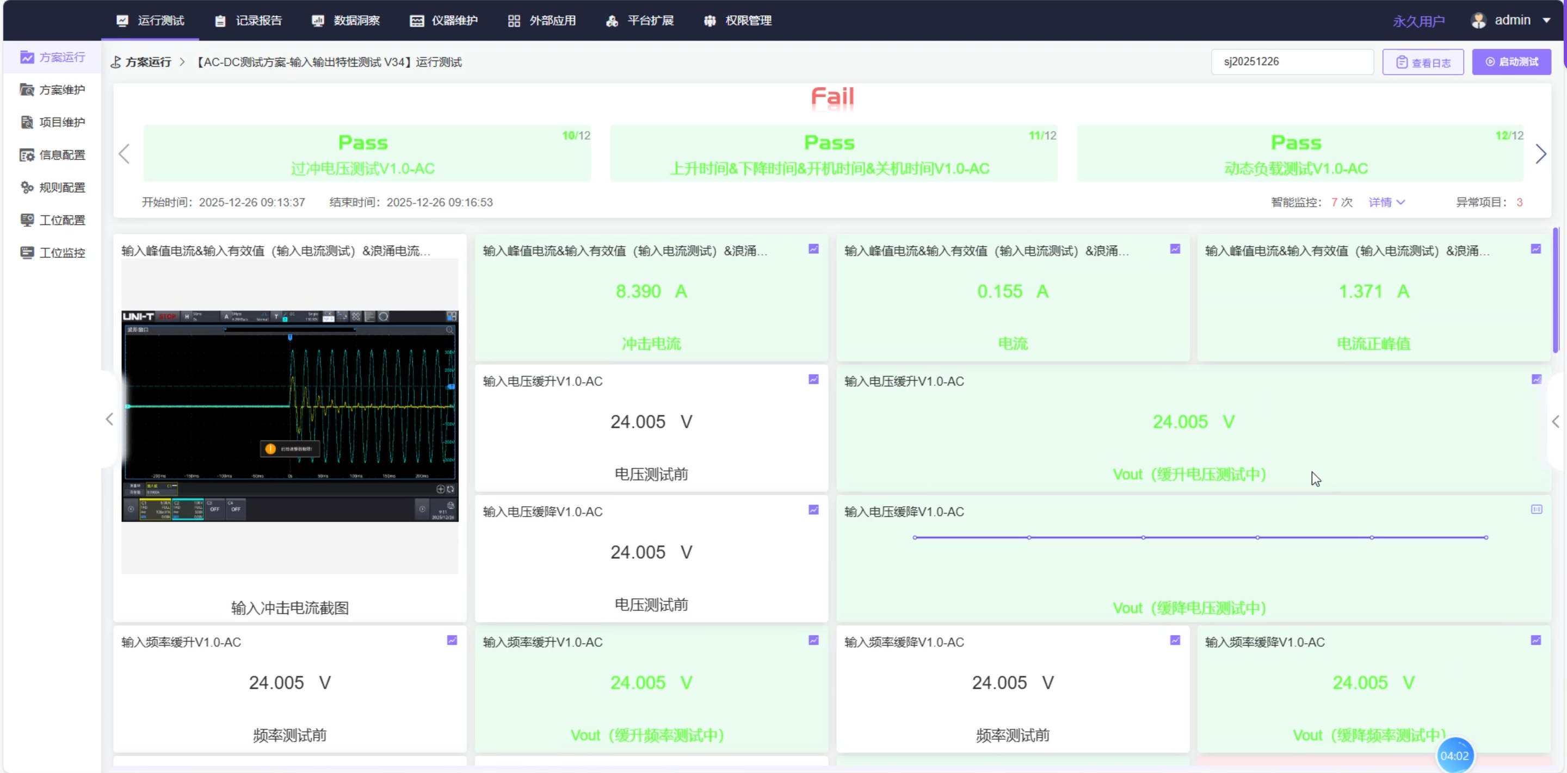The image size is (1567, 773).
Task: Click 工位配置 sidebar icon
Action: pos(27,220)
